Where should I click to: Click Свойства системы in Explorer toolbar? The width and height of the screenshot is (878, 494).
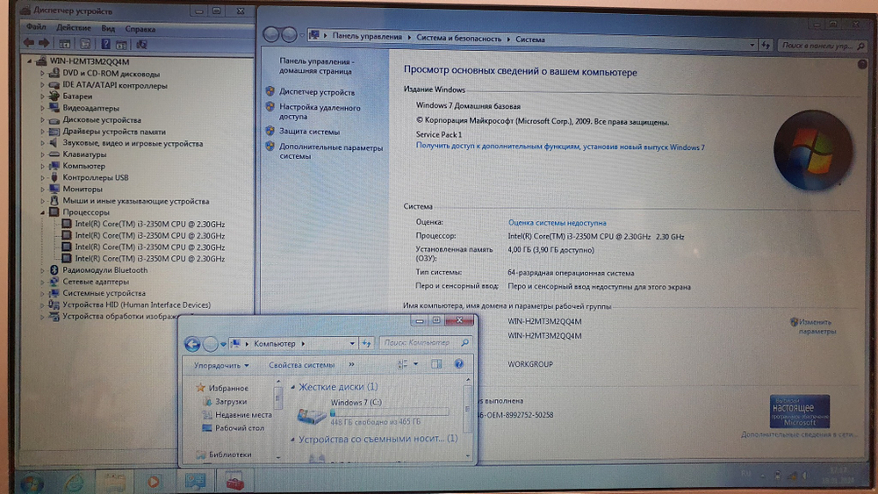[301, 365]
